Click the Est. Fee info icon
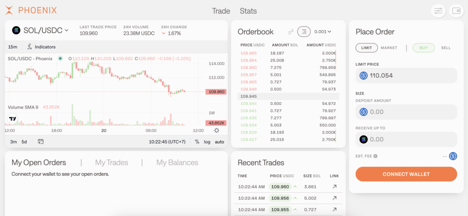The width and height of the screenshot is (468, 216). (x=375, y=156)
